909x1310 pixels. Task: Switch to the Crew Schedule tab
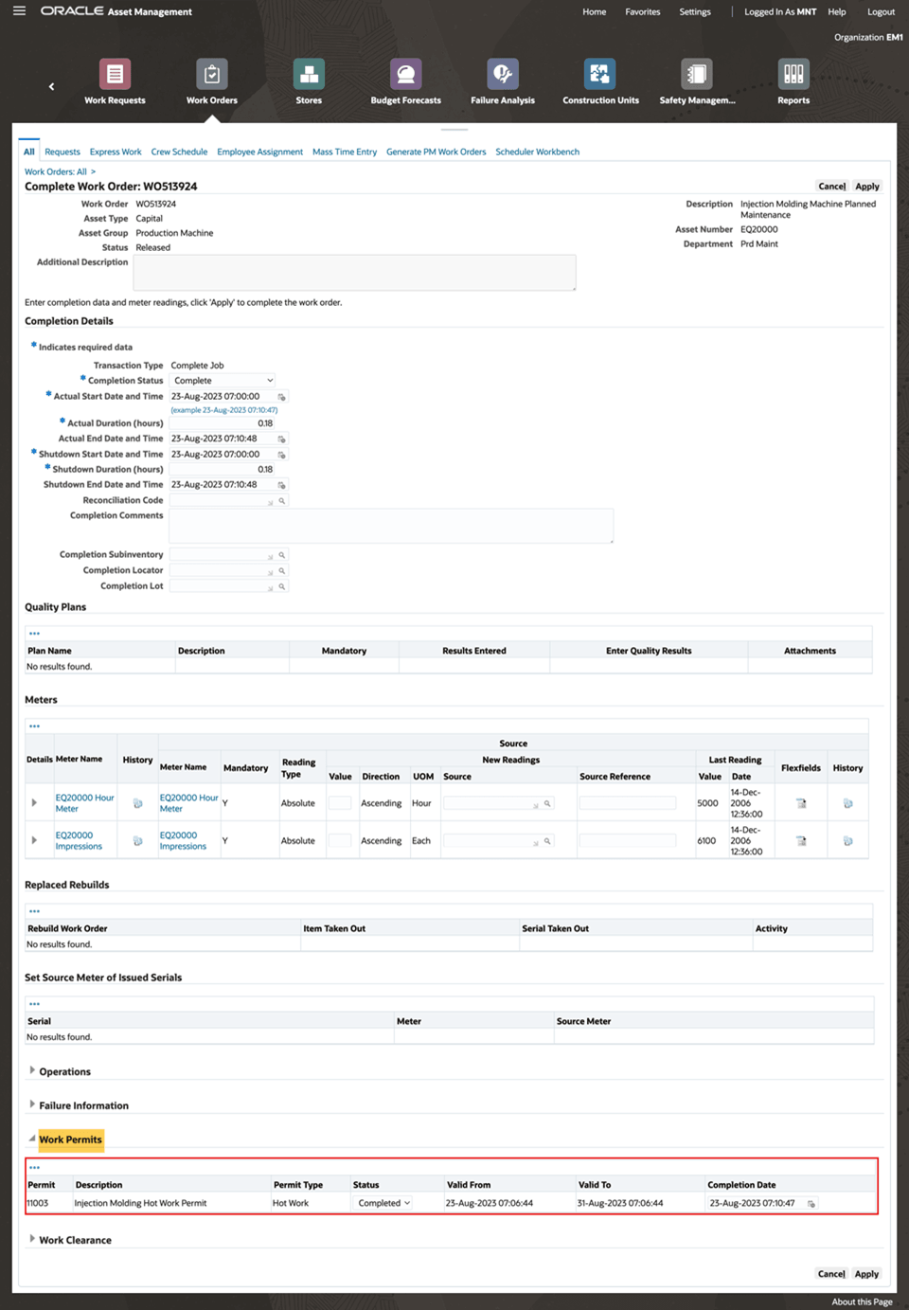coord(179,152)
